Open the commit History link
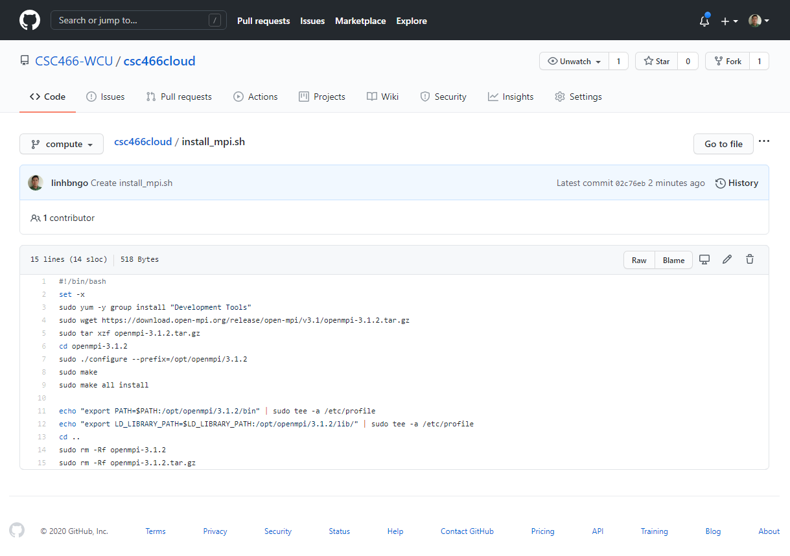This screenshot has height=556, width=790. pyautogui.click(x=736, y=183)
